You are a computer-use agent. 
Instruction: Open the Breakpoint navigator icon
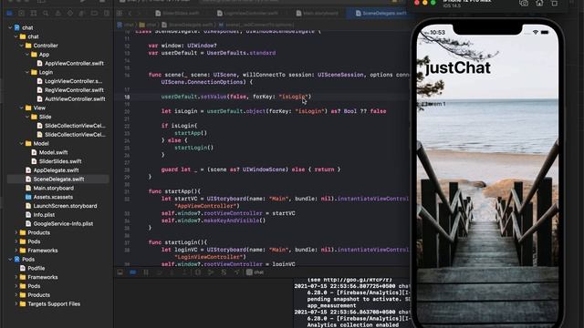click(x=94, y=14)
